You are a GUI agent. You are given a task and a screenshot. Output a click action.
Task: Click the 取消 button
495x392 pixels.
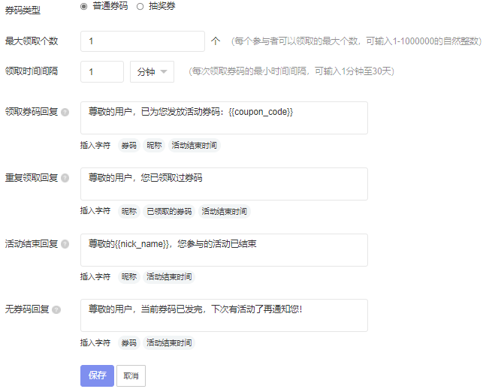(131, 375)
